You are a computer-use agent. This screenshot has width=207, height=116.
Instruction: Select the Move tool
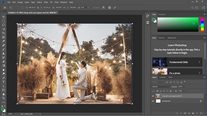4,17
